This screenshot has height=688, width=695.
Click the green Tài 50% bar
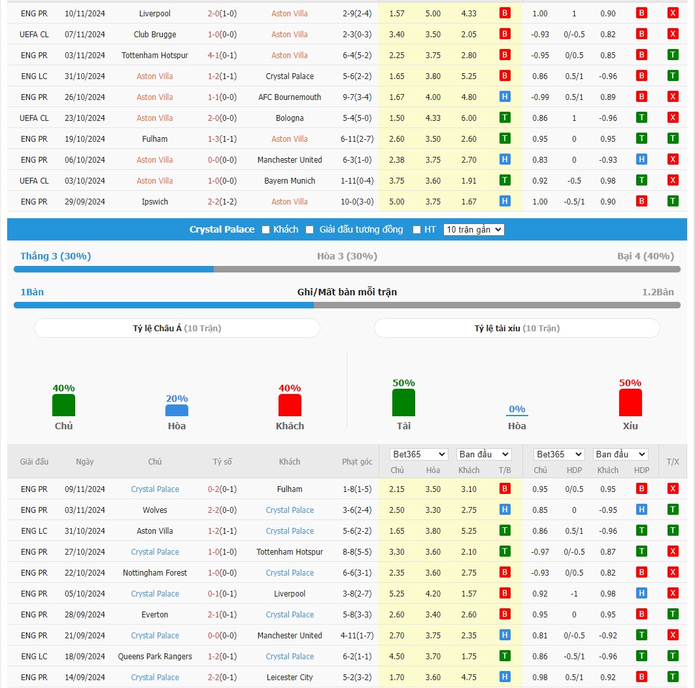tap(403, 402)
